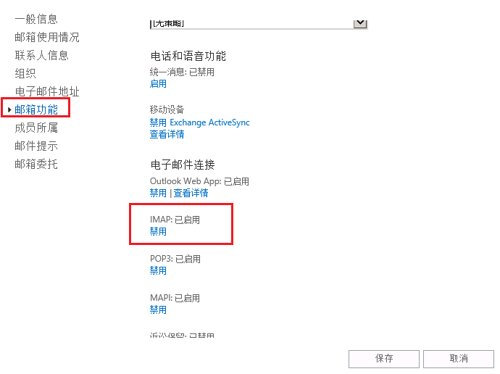Image resolution: width=500 pixels, height=374 pixels.
Task: Select the 邮箱功能 sidebar item
Action: 36,109
